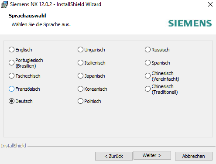Continue with the Weiter button

tap(152, 155)
